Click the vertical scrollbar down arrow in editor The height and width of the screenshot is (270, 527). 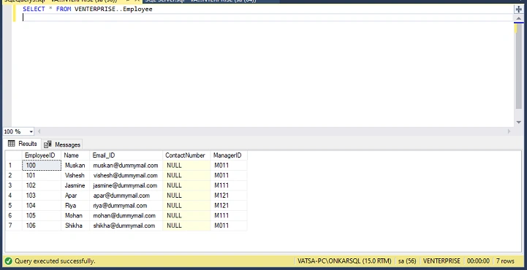coord(519,123)
